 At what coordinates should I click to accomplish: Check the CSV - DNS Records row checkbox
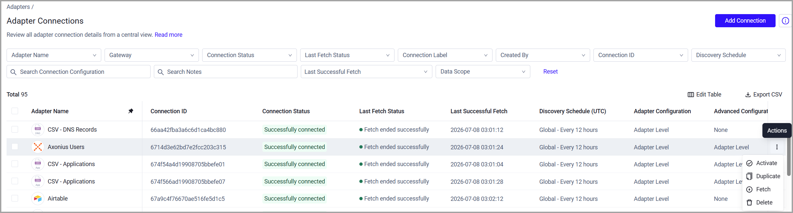coord(15,129)
